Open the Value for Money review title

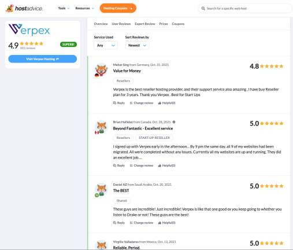pos(127,71)
